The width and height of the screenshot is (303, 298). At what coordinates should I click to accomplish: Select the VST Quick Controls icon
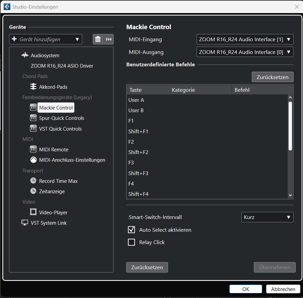[33, 128]
